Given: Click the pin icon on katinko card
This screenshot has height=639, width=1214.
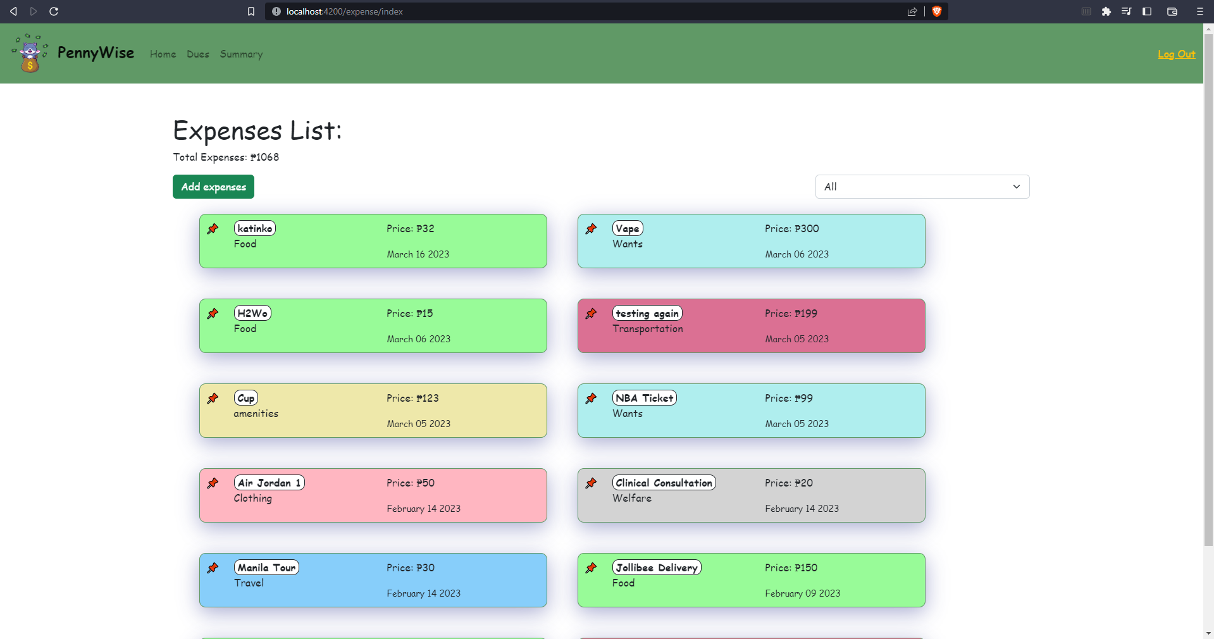Looking at the screenshot, I should 213,230.
